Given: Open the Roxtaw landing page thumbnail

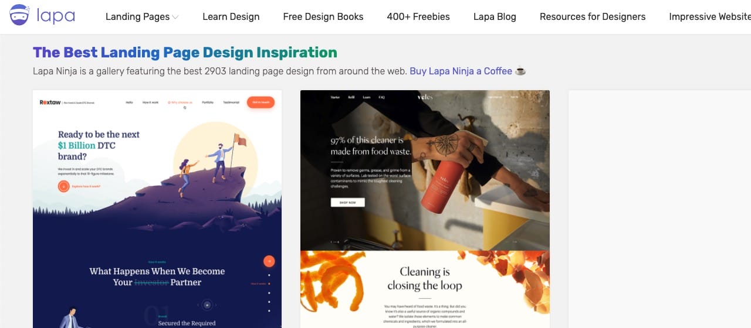Looking at the screenshot, I should (157, 209).
